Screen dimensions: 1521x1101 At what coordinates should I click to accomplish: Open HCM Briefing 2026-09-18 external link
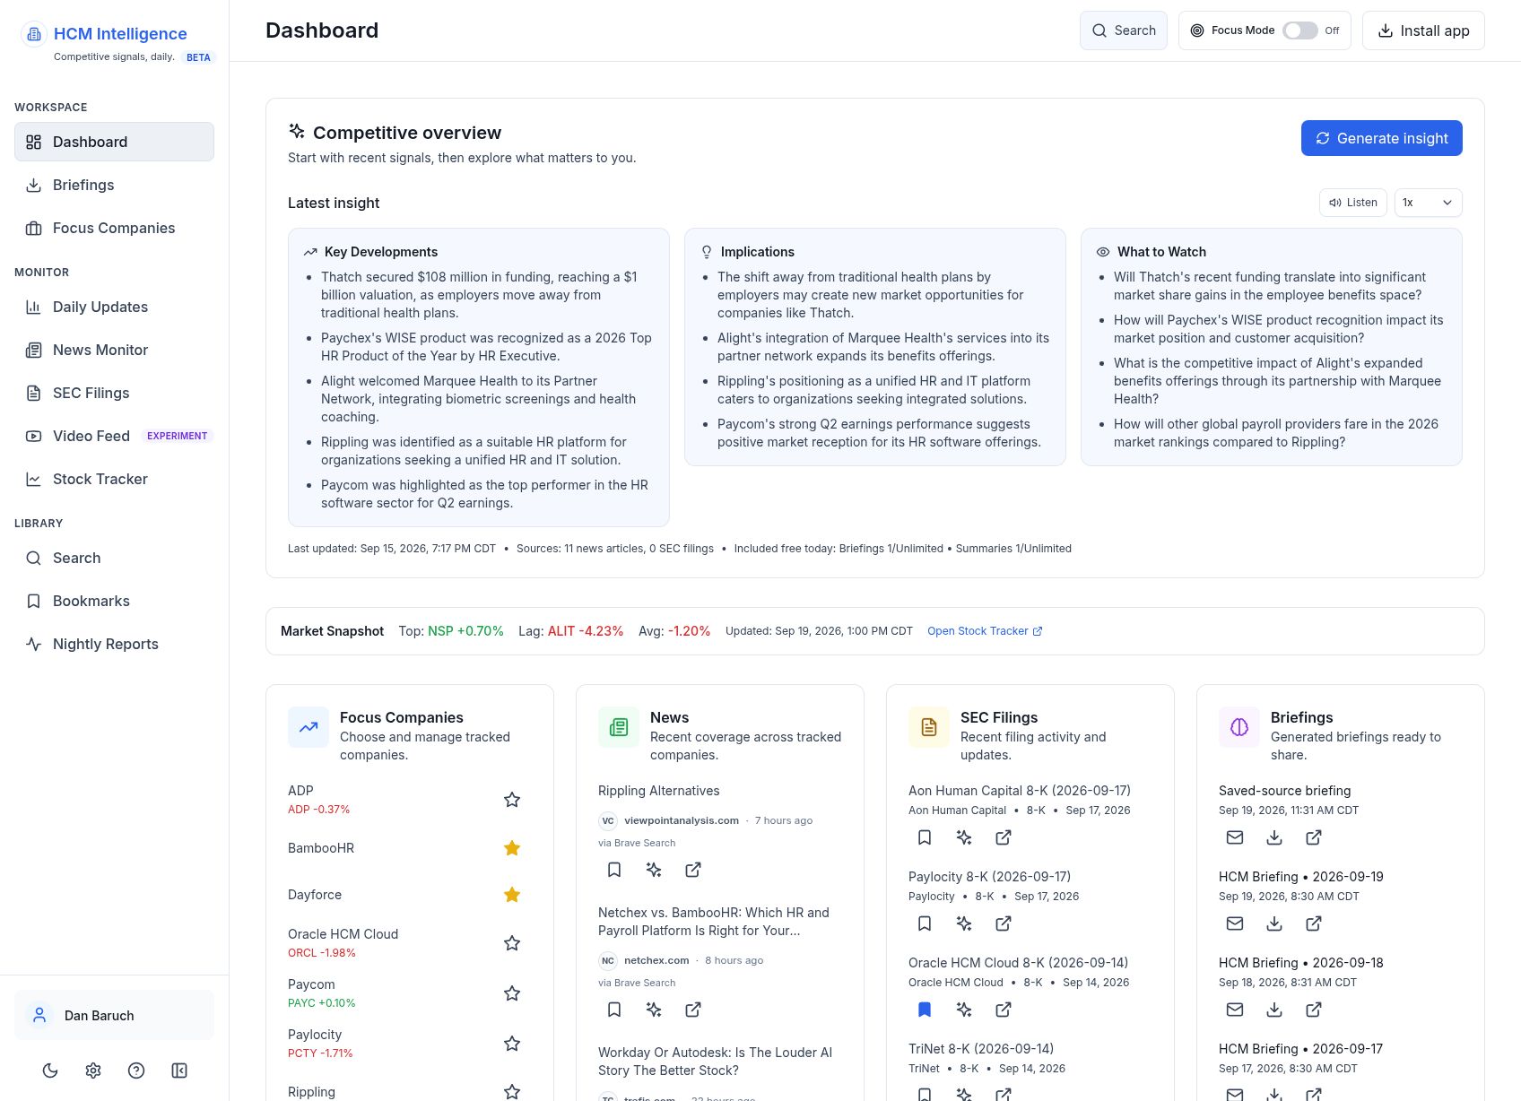click(x=1314, y=1010)
